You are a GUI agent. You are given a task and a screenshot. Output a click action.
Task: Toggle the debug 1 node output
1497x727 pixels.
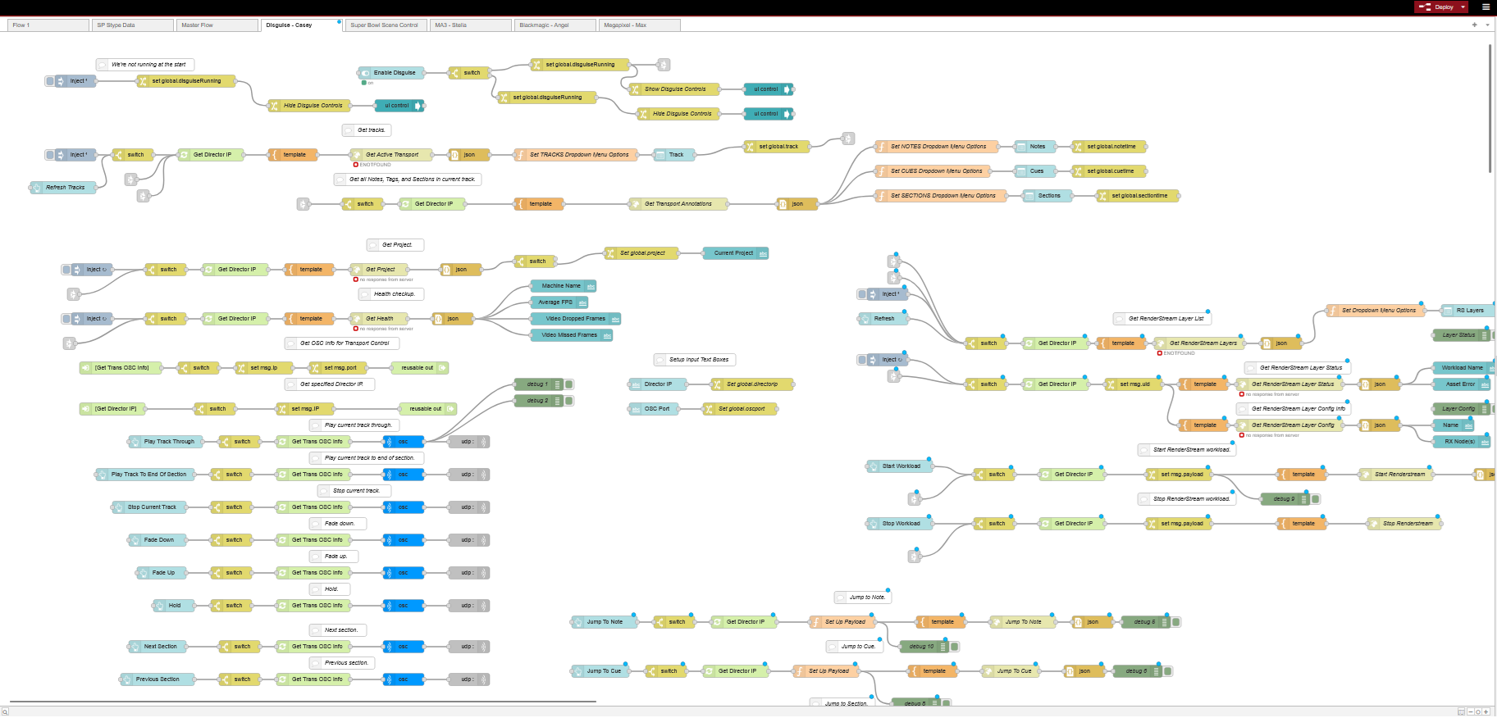[x=569, y=384]
